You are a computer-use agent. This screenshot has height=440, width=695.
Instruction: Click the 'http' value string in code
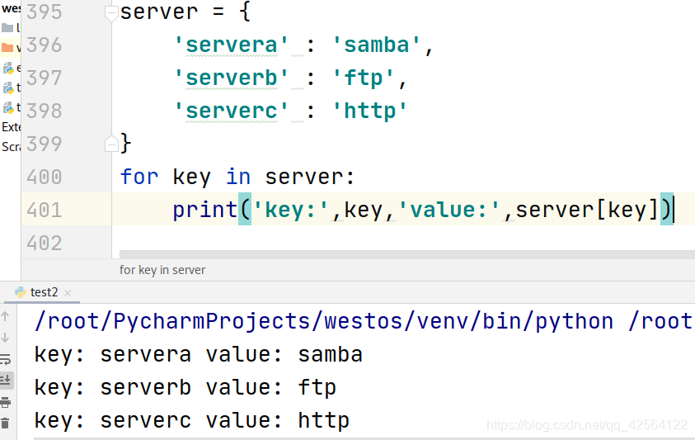pyautogui.click(x=369, y=111)
